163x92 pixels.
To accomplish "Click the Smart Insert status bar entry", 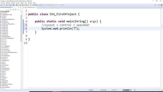I will [x=103, y=90].
